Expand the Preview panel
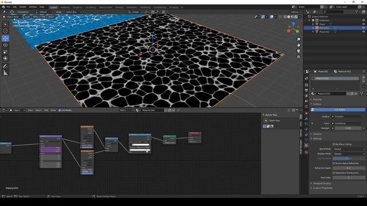Image resolution: width=367 pixels, height=206 pixels. tap(317, 100)
